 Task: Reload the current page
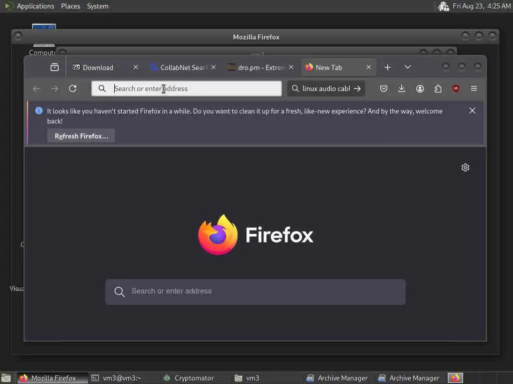[73, 88]
